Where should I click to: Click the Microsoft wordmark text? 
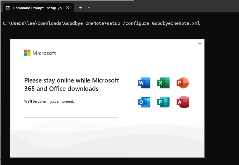44,53
